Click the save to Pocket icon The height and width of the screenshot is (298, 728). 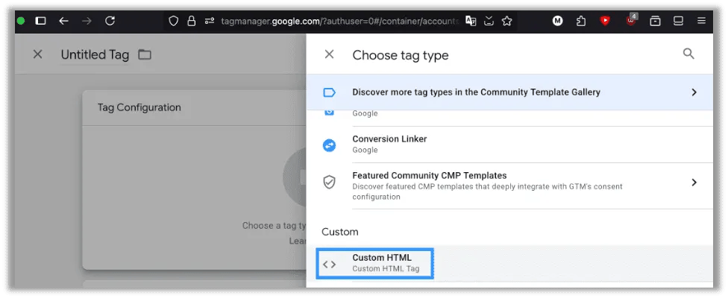[489, 21]
